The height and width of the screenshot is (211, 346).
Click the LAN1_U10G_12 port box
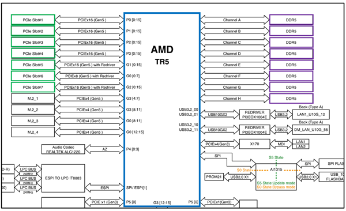pos(311,114)
